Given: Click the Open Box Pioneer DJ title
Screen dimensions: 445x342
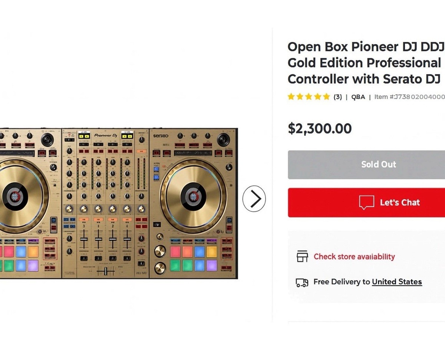Looking at the screenshot, I should [x=366, y=63].
